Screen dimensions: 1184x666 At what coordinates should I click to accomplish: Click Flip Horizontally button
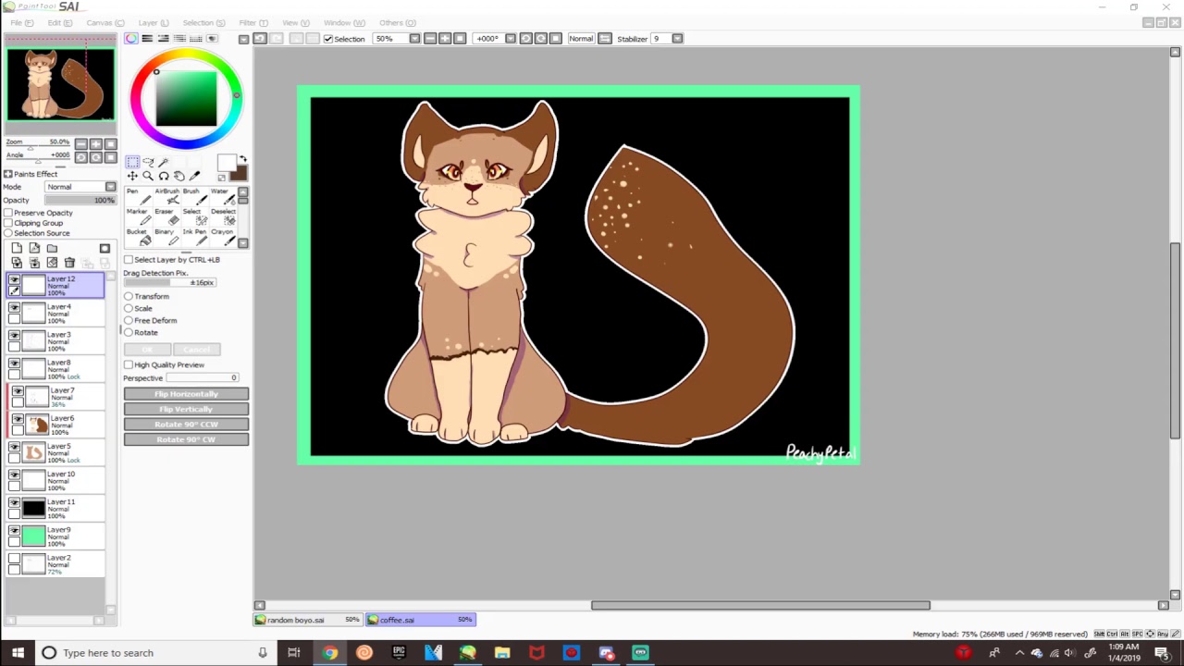186,394
